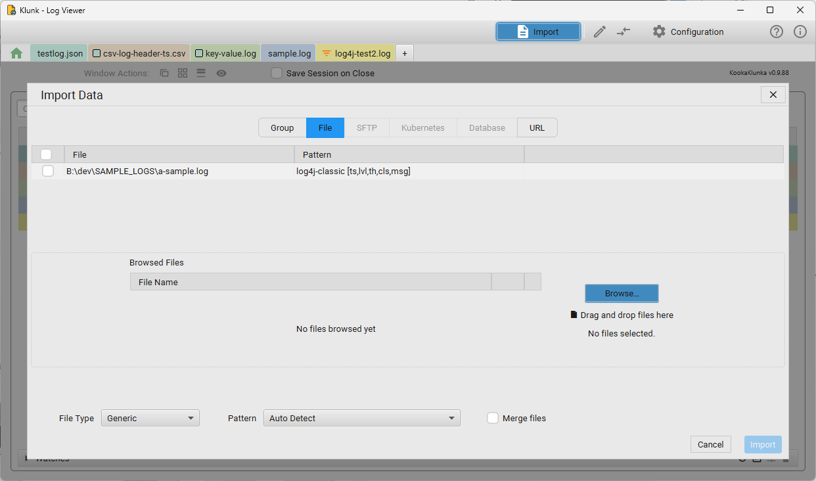The image size is (816, 481).
Task: Click the File column header
Action: 179,154
